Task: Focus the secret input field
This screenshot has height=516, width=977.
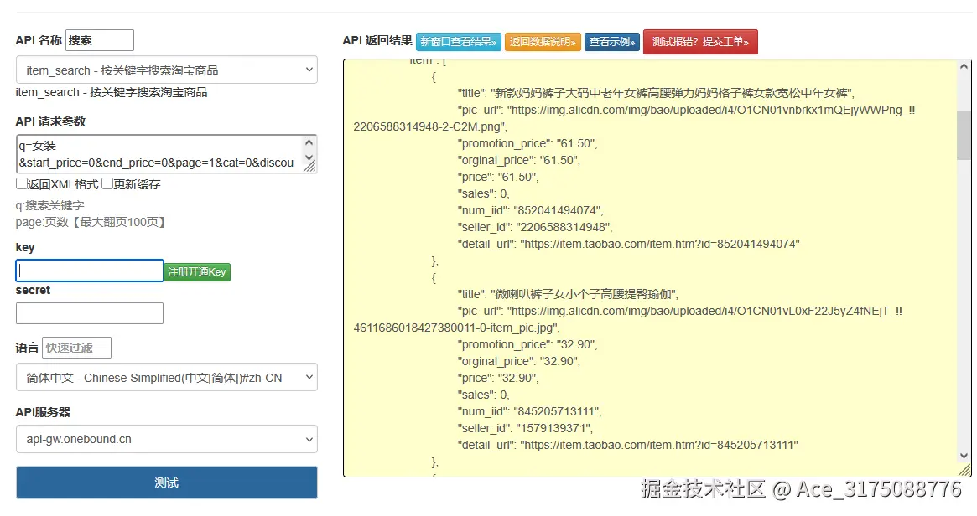Action: point(90,313)
